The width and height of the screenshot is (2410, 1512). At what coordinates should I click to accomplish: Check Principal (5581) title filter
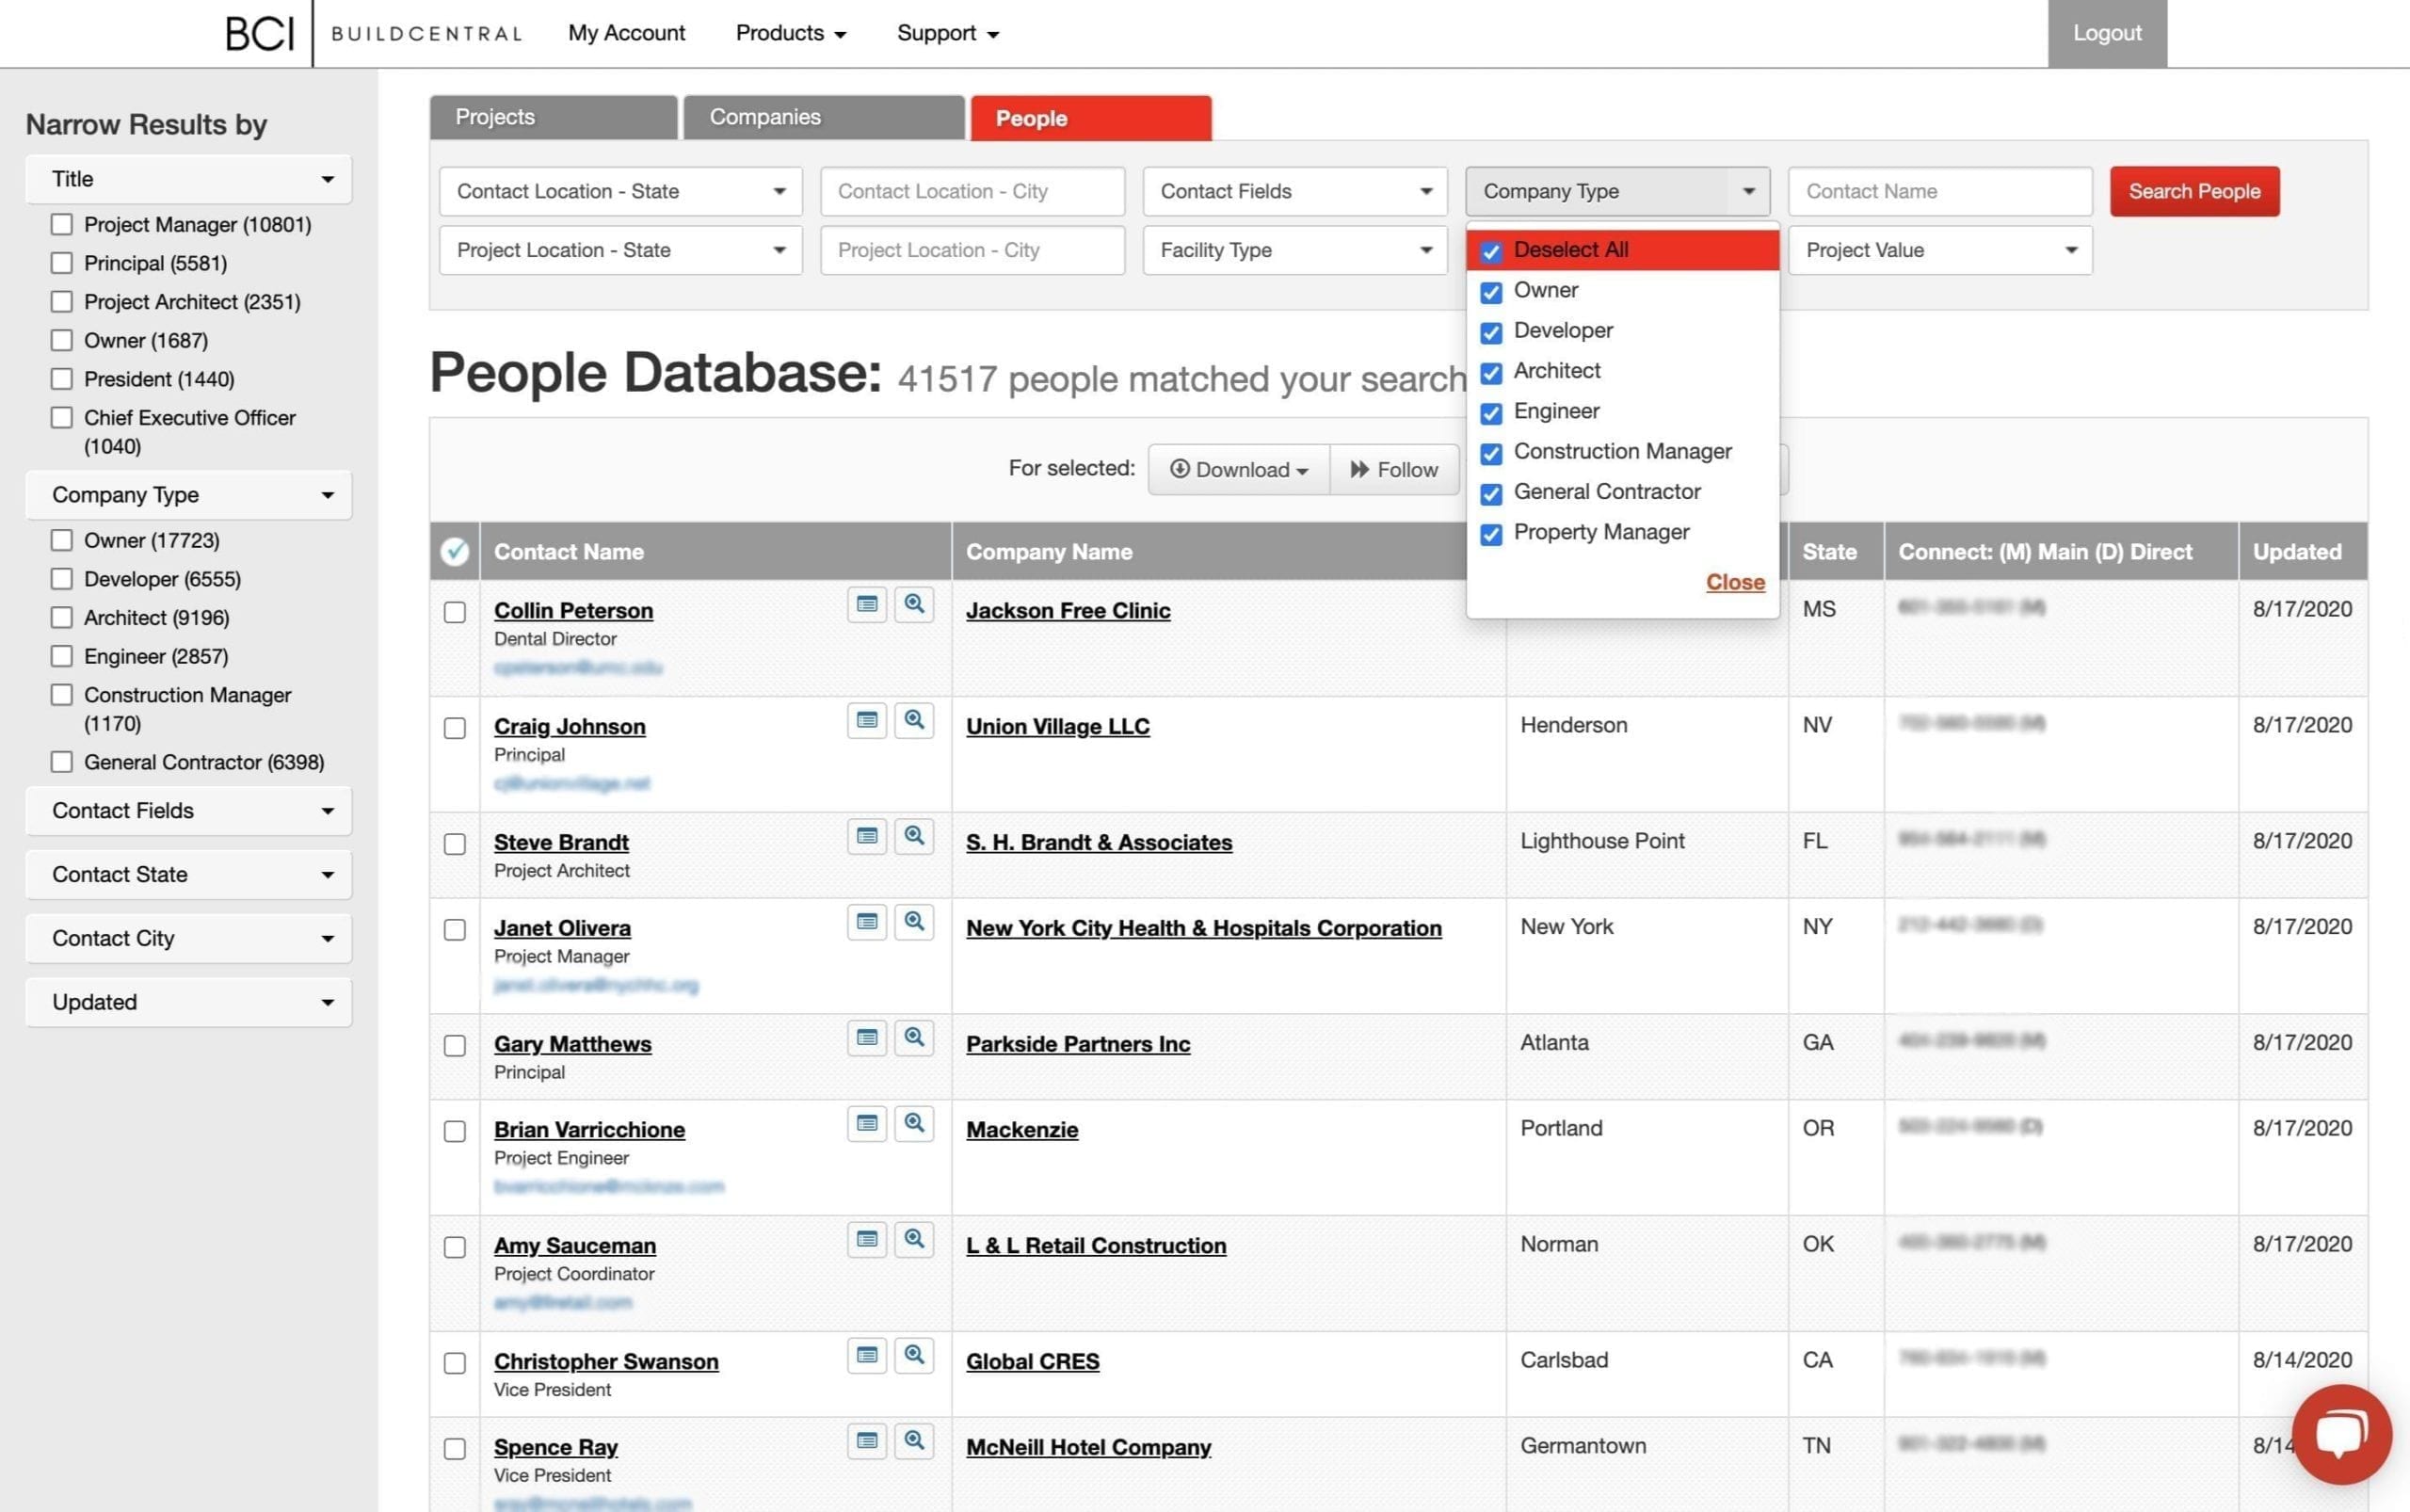coord(62,263)
